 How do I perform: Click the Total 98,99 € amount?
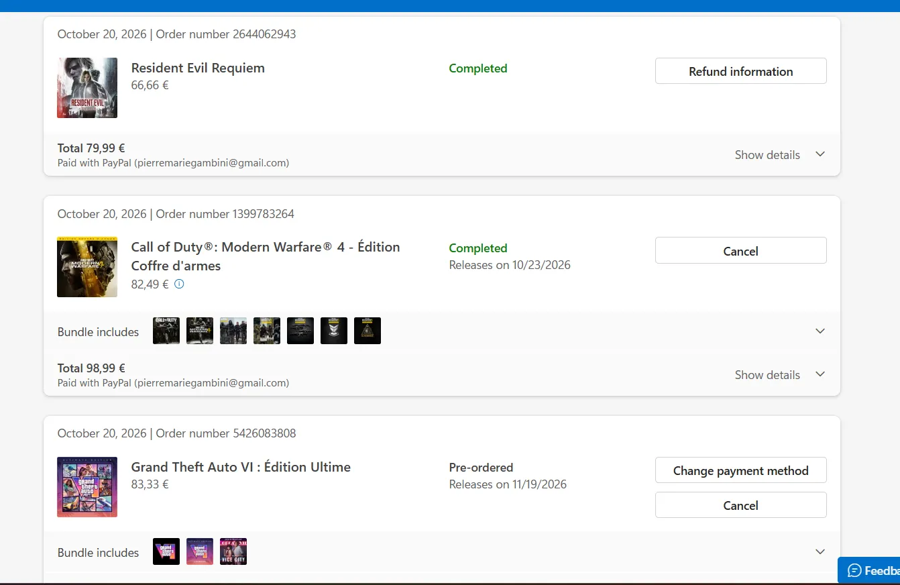coord(91,368)
